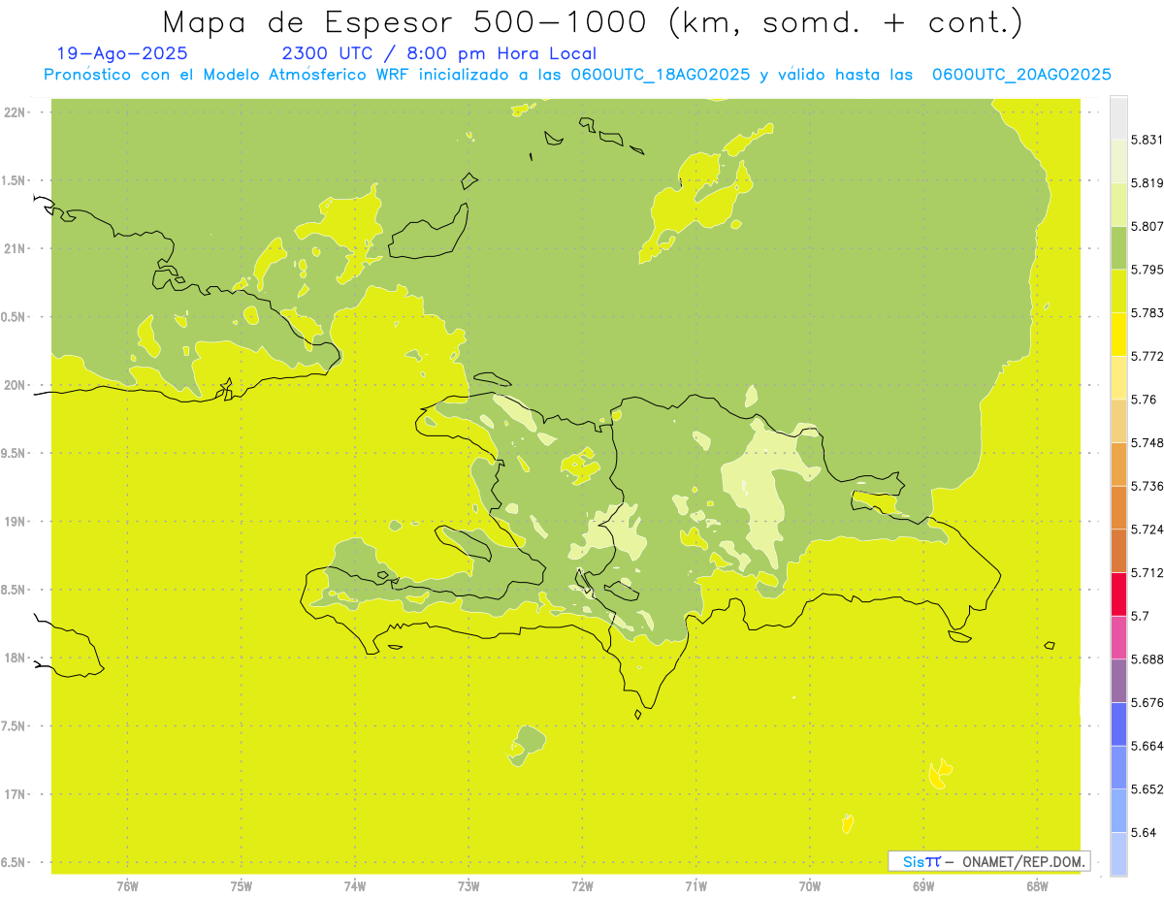Click the "19N" latitude axis label
Viewport: 1164px width, 899px height.
[x=15, y=521]
